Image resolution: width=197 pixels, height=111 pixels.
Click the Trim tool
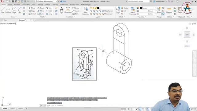tap(49, 8)
